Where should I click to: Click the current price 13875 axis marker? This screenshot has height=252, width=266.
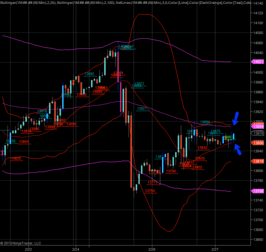pos(258,134)
